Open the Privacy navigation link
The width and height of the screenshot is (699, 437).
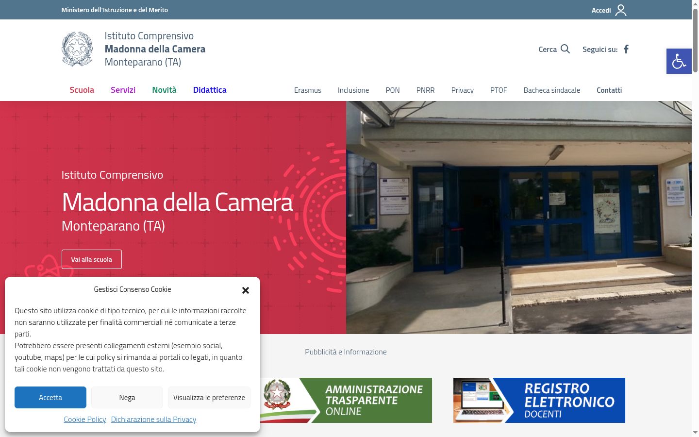pyautogui.click(x=462, y=90)
